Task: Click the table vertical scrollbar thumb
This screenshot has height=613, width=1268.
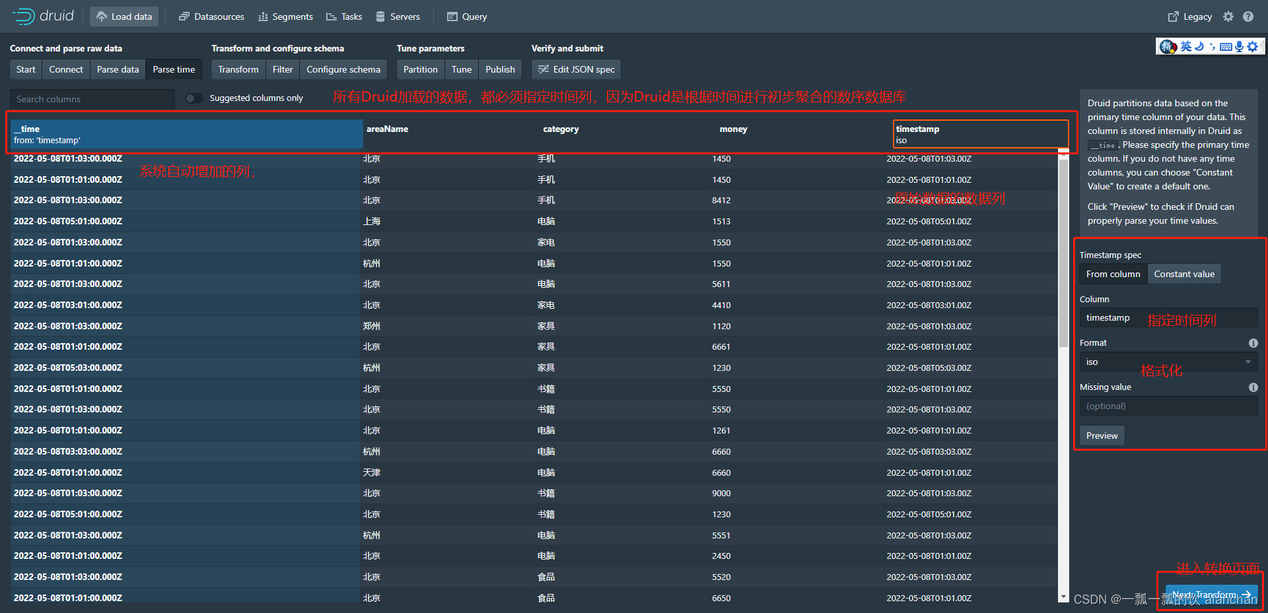Action: (x=1063, y=253)
